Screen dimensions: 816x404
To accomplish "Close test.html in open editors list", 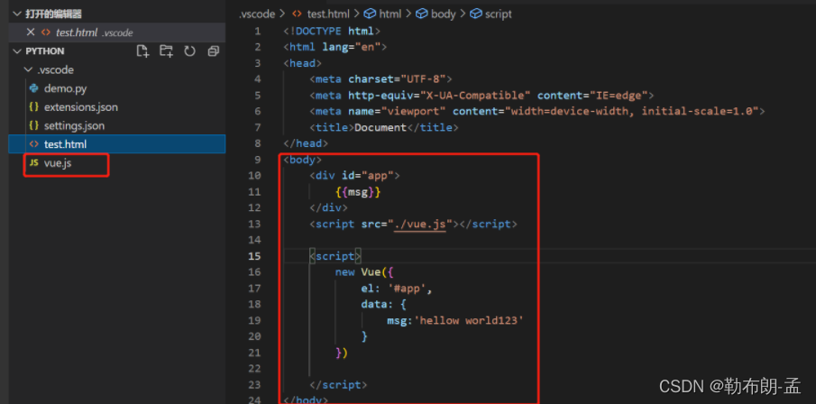I will pos(31,32).
